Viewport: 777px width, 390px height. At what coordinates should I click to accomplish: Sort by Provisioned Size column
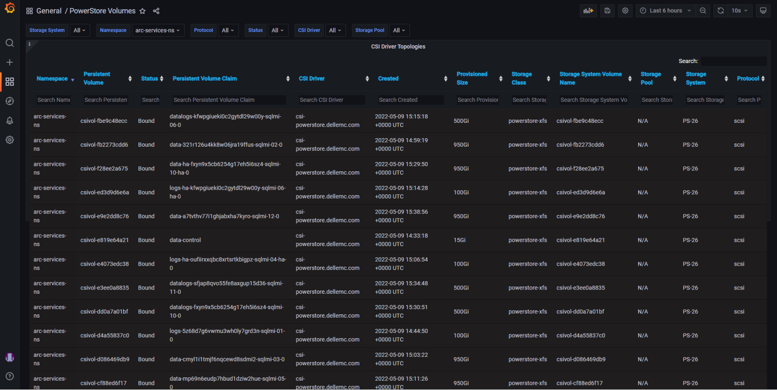tap(472, 78)
